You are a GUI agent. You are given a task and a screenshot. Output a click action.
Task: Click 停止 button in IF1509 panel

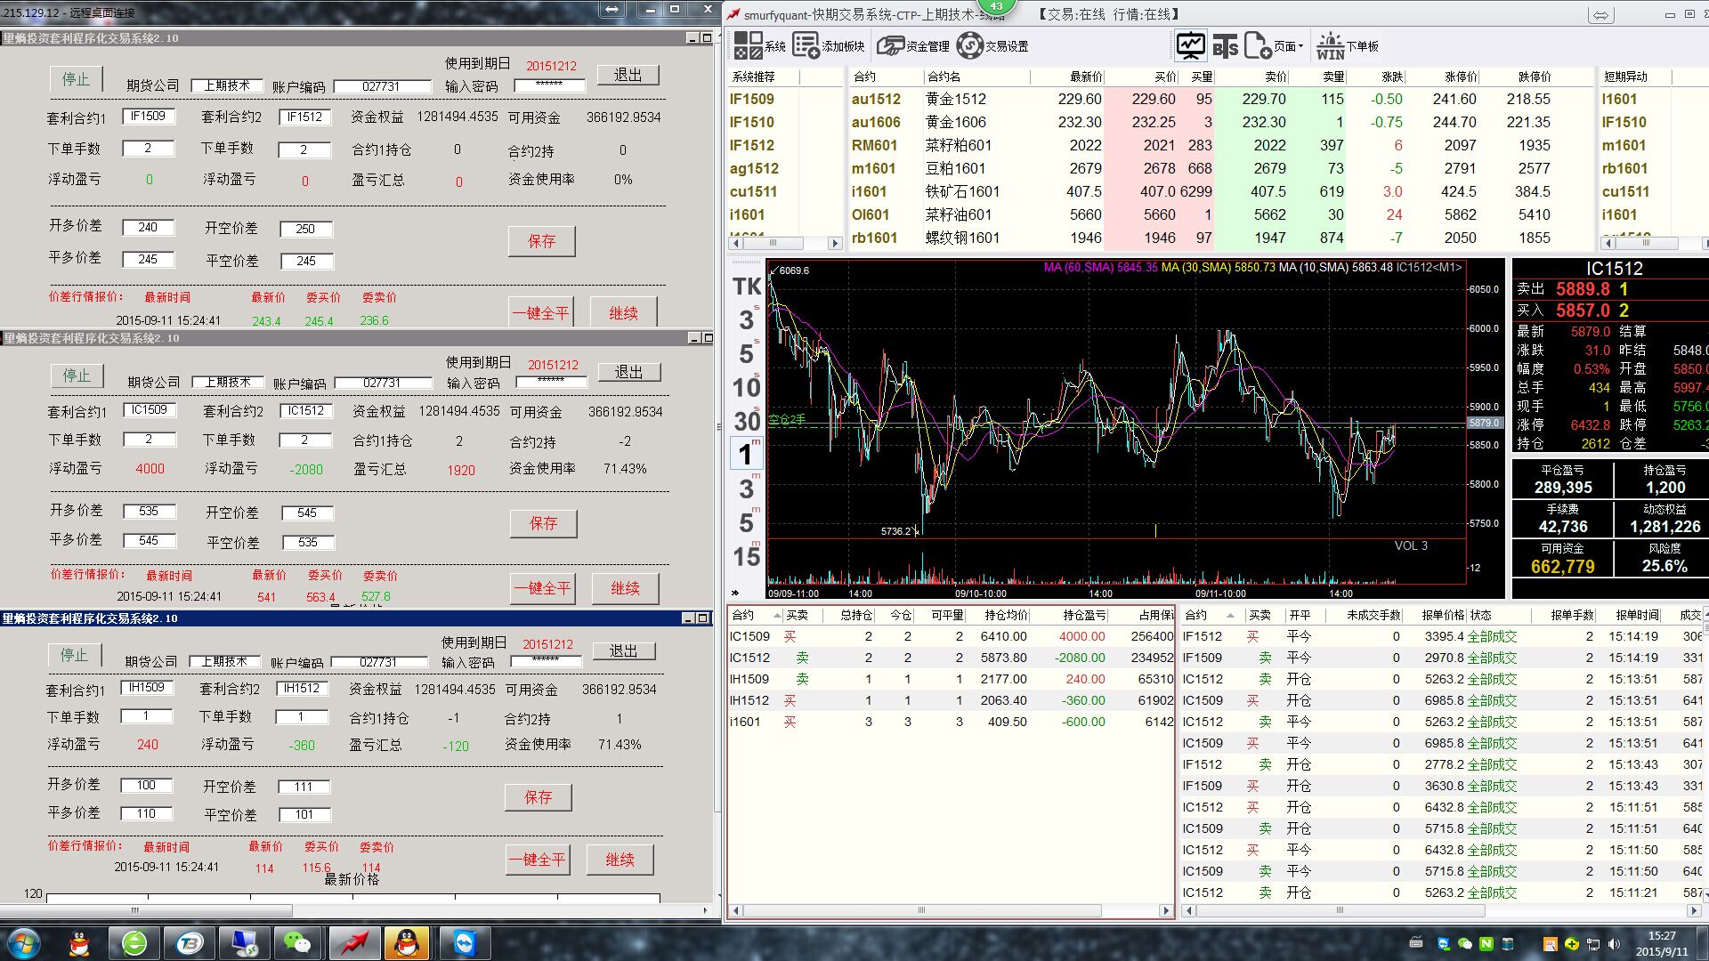[x=76, y=79]
